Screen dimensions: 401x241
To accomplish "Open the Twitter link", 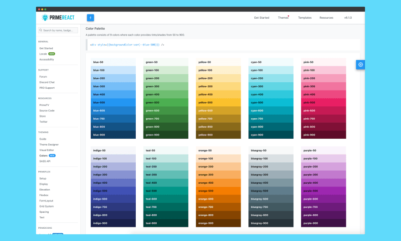I will tap(43, 122).
